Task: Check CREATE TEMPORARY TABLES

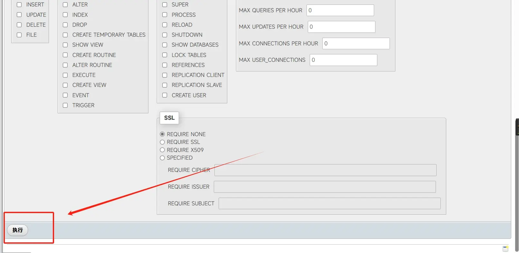Action: [65, 35]
